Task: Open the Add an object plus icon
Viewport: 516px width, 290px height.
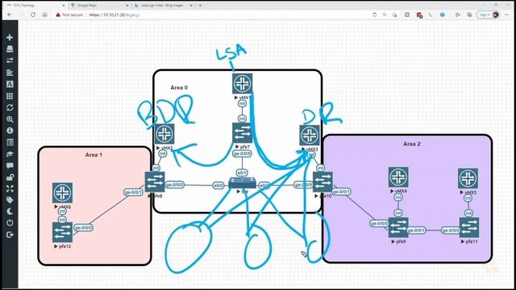Action: [10, 38]
